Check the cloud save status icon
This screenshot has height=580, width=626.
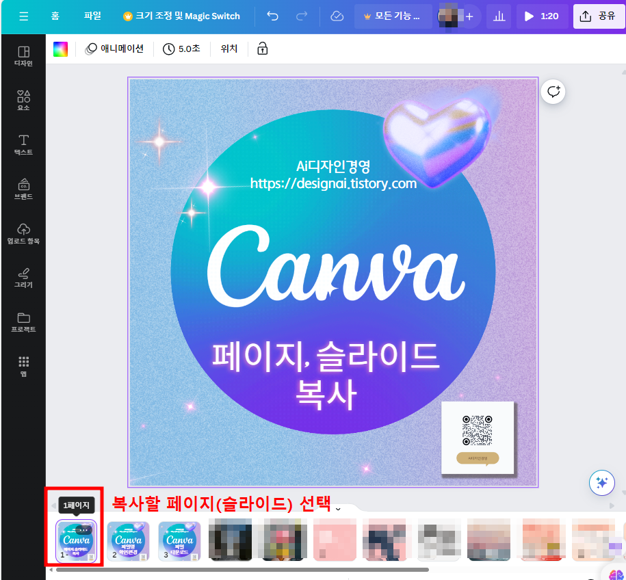337,16
